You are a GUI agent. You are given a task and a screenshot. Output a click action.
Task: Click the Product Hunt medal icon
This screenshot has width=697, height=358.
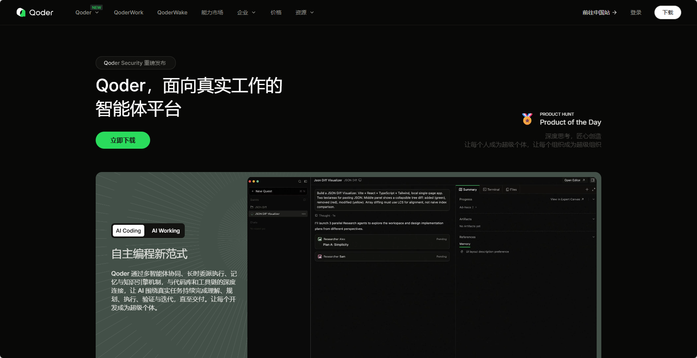tap(527, 119)
